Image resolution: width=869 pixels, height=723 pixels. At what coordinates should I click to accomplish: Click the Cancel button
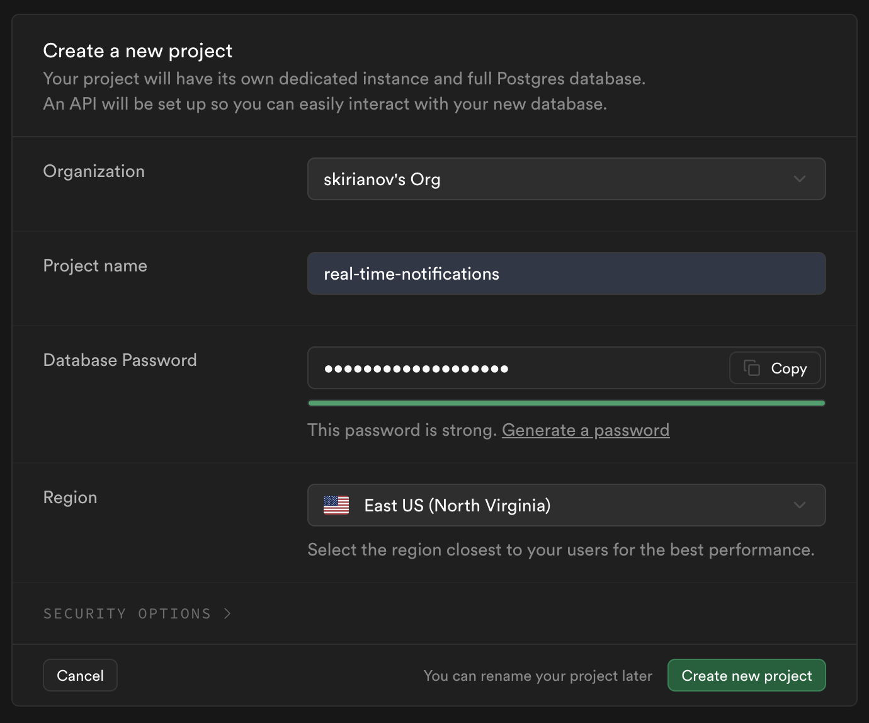point(80,675)
